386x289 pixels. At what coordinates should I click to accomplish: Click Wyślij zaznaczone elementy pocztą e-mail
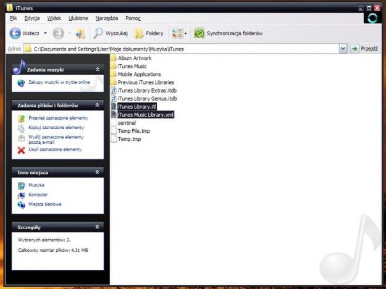(56, 140)
